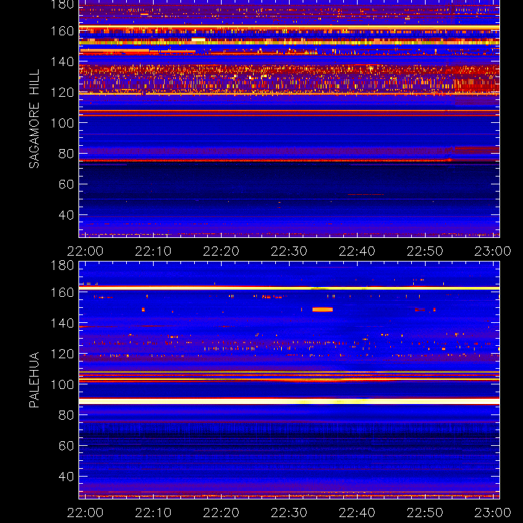
Task: Click the 22:40 time label under Palehua plot
Action: (357, 513)
